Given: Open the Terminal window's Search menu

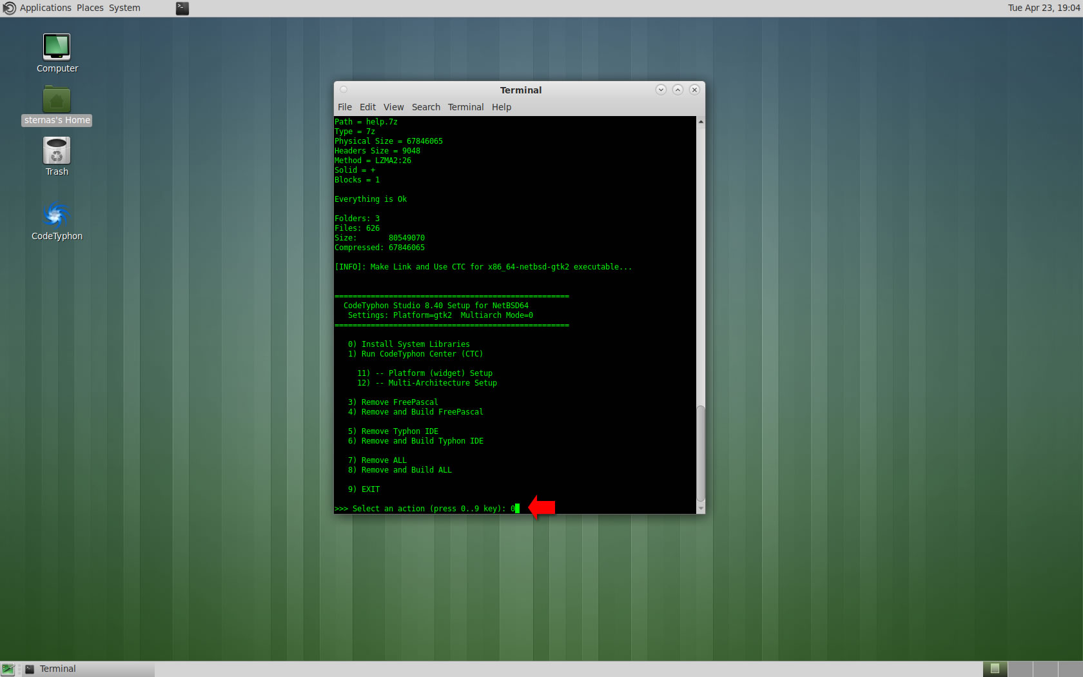Looking at the screenshot, I should pyautogui.click(x=426, y=107).
